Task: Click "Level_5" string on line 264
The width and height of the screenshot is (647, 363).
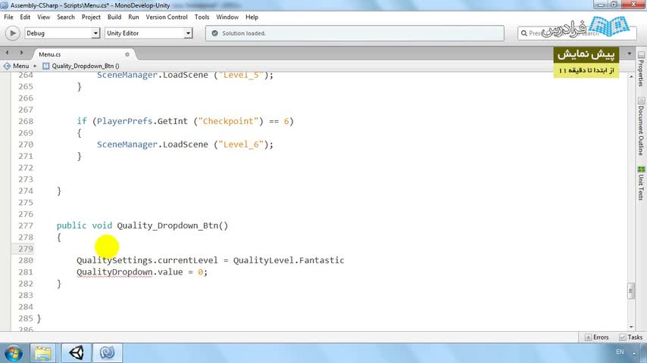Action: pyautogui.click(x=241, y=76)
